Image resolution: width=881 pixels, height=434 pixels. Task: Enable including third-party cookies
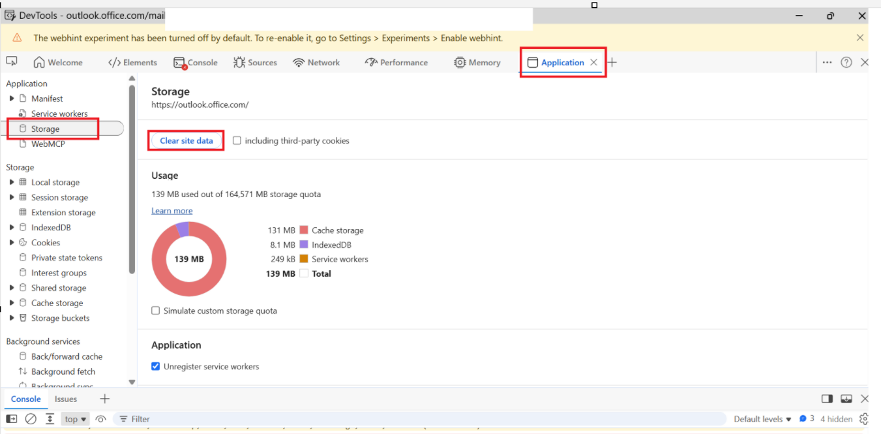click(x=237, y=140)
